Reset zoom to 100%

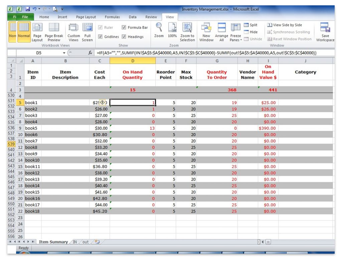click(x=172, y=32)
